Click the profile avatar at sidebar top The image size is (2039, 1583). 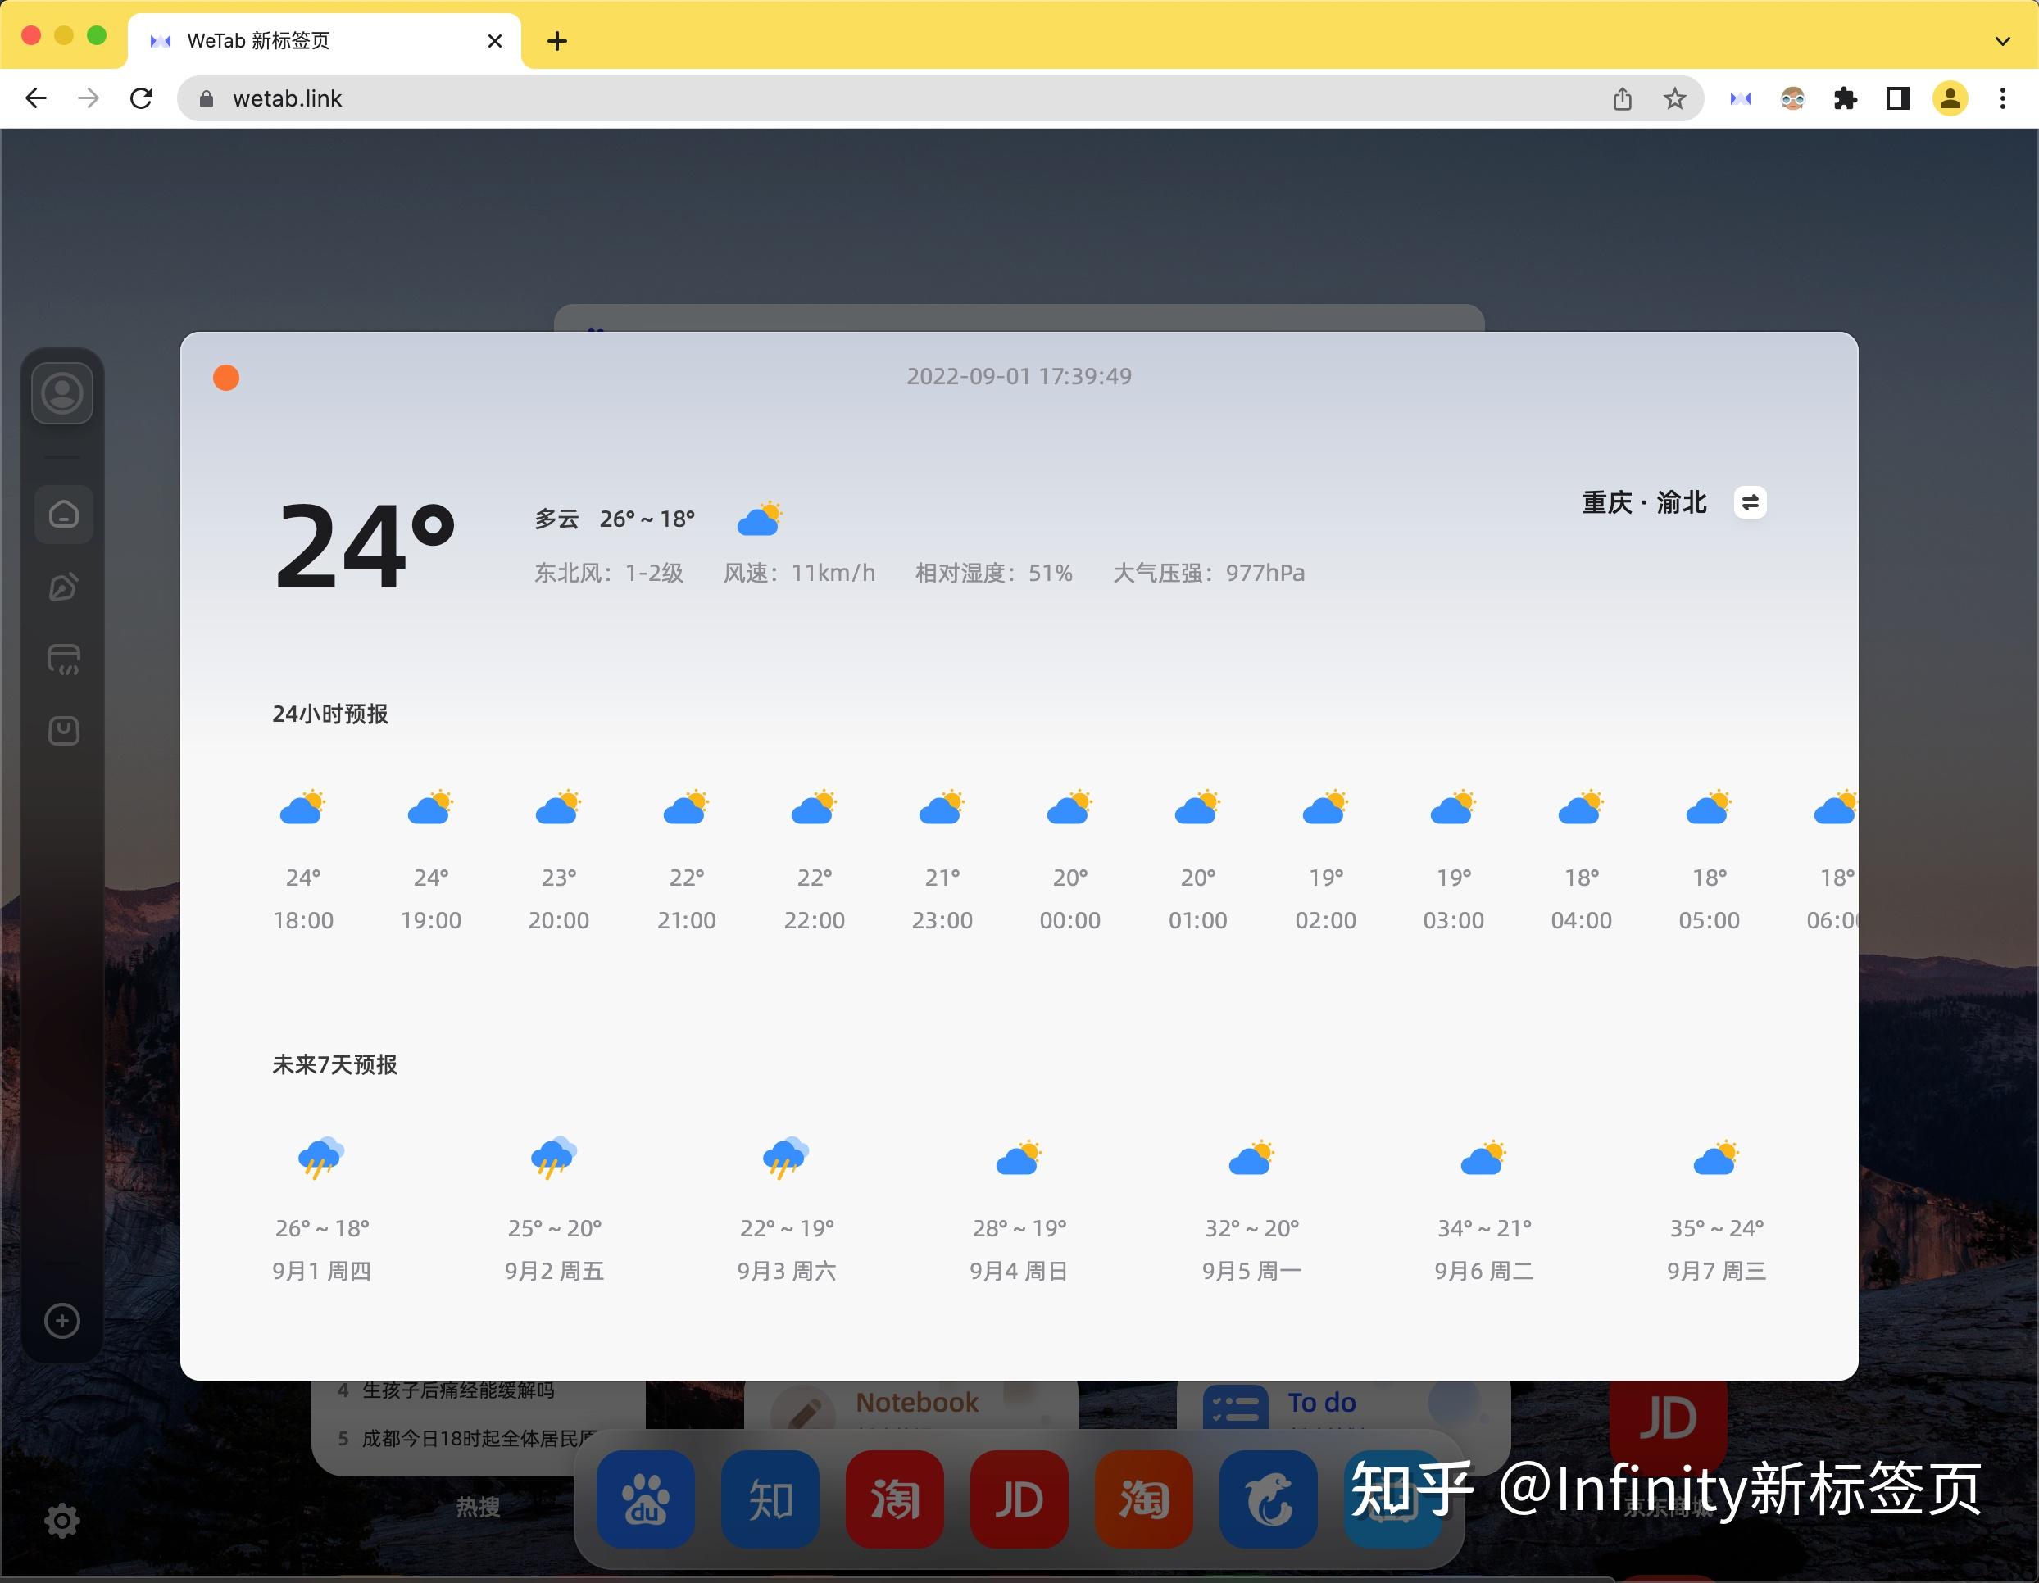coord(62,393)
